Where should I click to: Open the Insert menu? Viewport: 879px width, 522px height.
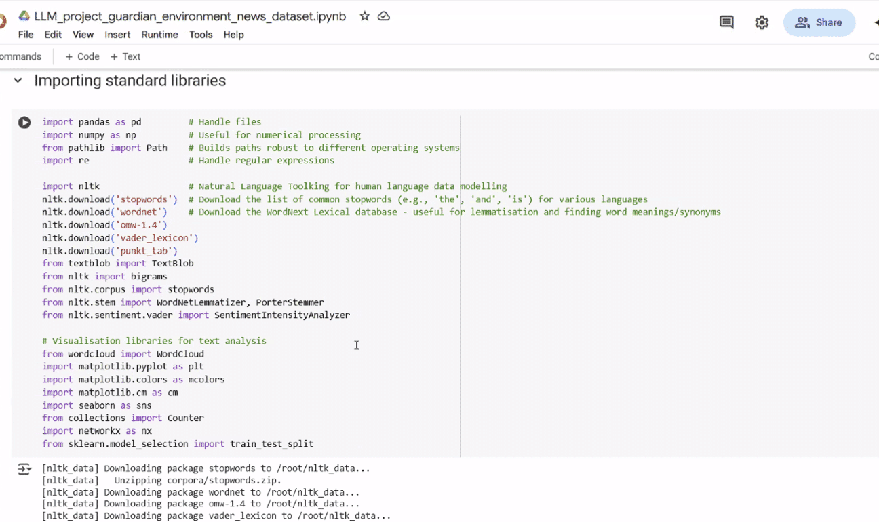point(117,35)
